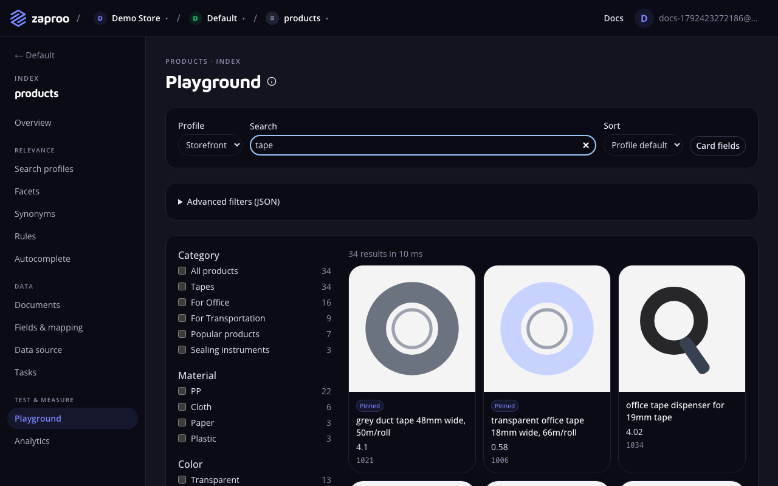This screenshot has width=778, height=486.
Task: Select the Cloth material checkbox
Action: pyautogui.click(x=182, y=407)
